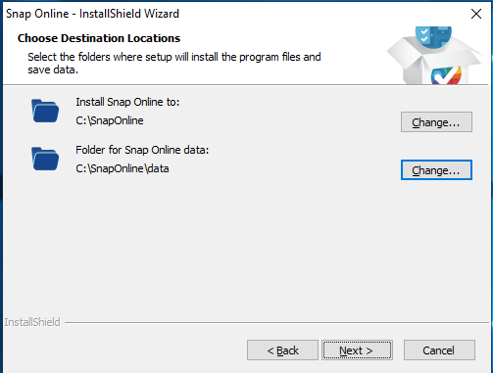Viewport: 493px width, 373px height.
Task: Go to the Next wizard step
Action: click(x=357, y=350)
